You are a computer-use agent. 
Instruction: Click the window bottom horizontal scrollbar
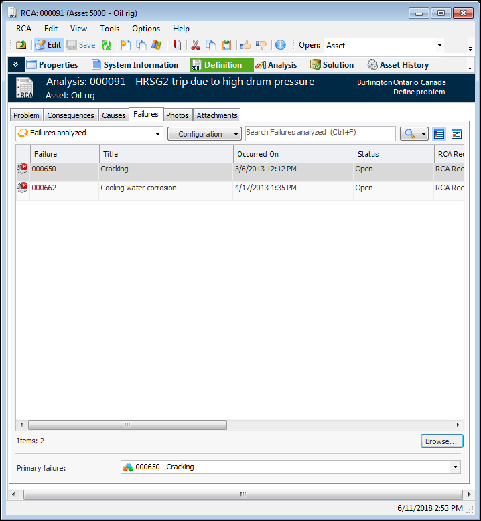point(243,494)
